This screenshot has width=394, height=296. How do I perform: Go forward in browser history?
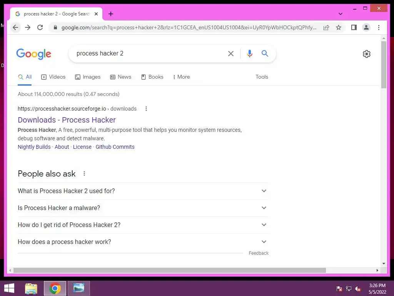point(28,27)
